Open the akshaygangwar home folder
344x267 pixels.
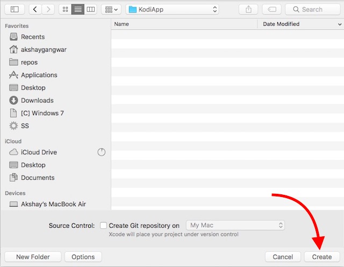point(56,50)
